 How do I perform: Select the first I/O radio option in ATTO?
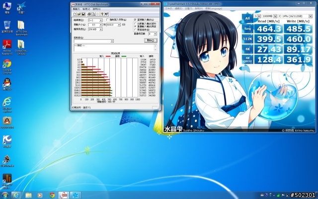click(135, 24)
